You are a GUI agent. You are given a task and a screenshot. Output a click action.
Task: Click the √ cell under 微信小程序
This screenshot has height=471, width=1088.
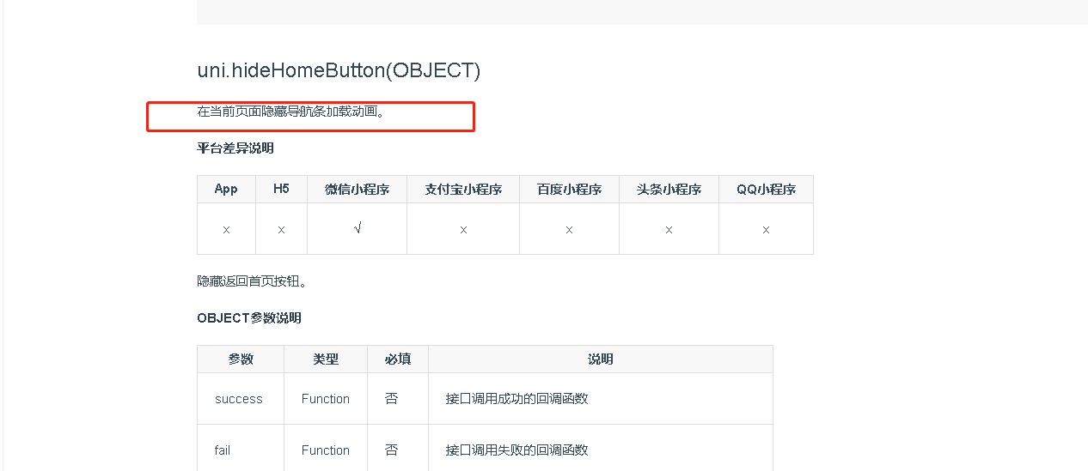pyautogui.click(x=357, y=228)
